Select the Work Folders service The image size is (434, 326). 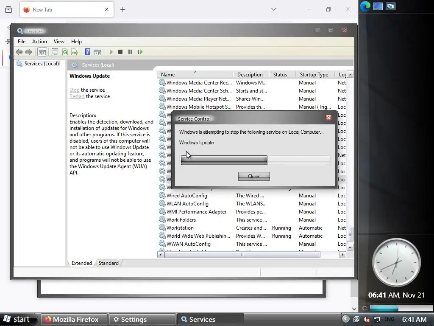click(x=252, y=219)
